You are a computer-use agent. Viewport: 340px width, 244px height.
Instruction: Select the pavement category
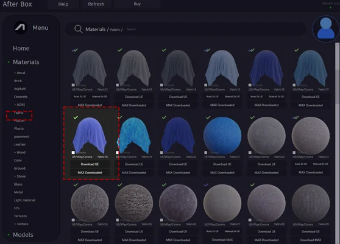(21, 137)
